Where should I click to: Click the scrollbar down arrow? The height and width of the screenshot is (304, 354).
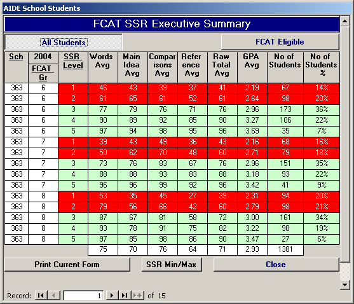click(344, 284)
